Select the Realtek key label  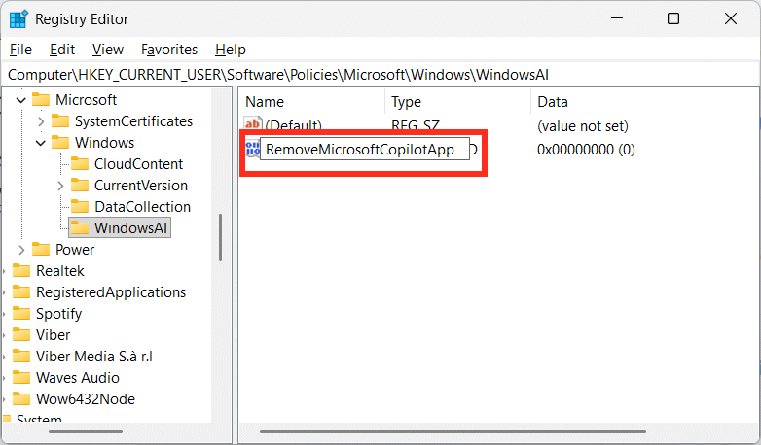[x=59, y=270]
